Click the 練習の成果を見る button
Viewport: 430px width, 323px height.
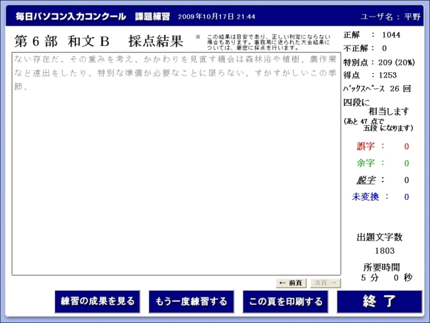point(97,301)
